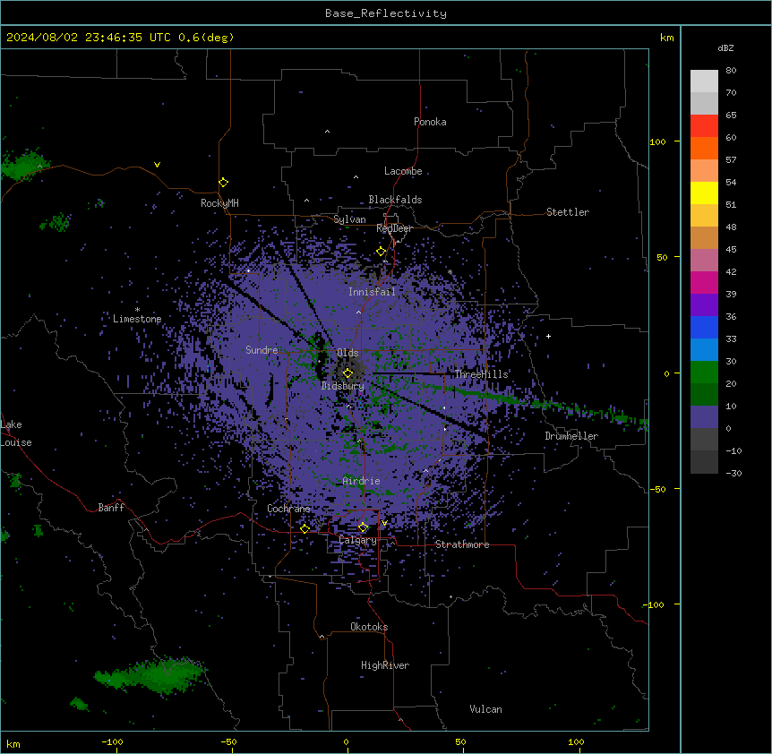Select the 36 dBZ blue color swatch
The height and width of the screenshot is (754, 772).
pos(704,327)
